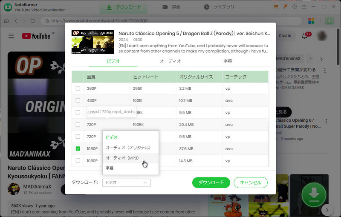The image size is (341, 217).
Task: Open options for Opening 6 recommended video
Action: [326, 121]
